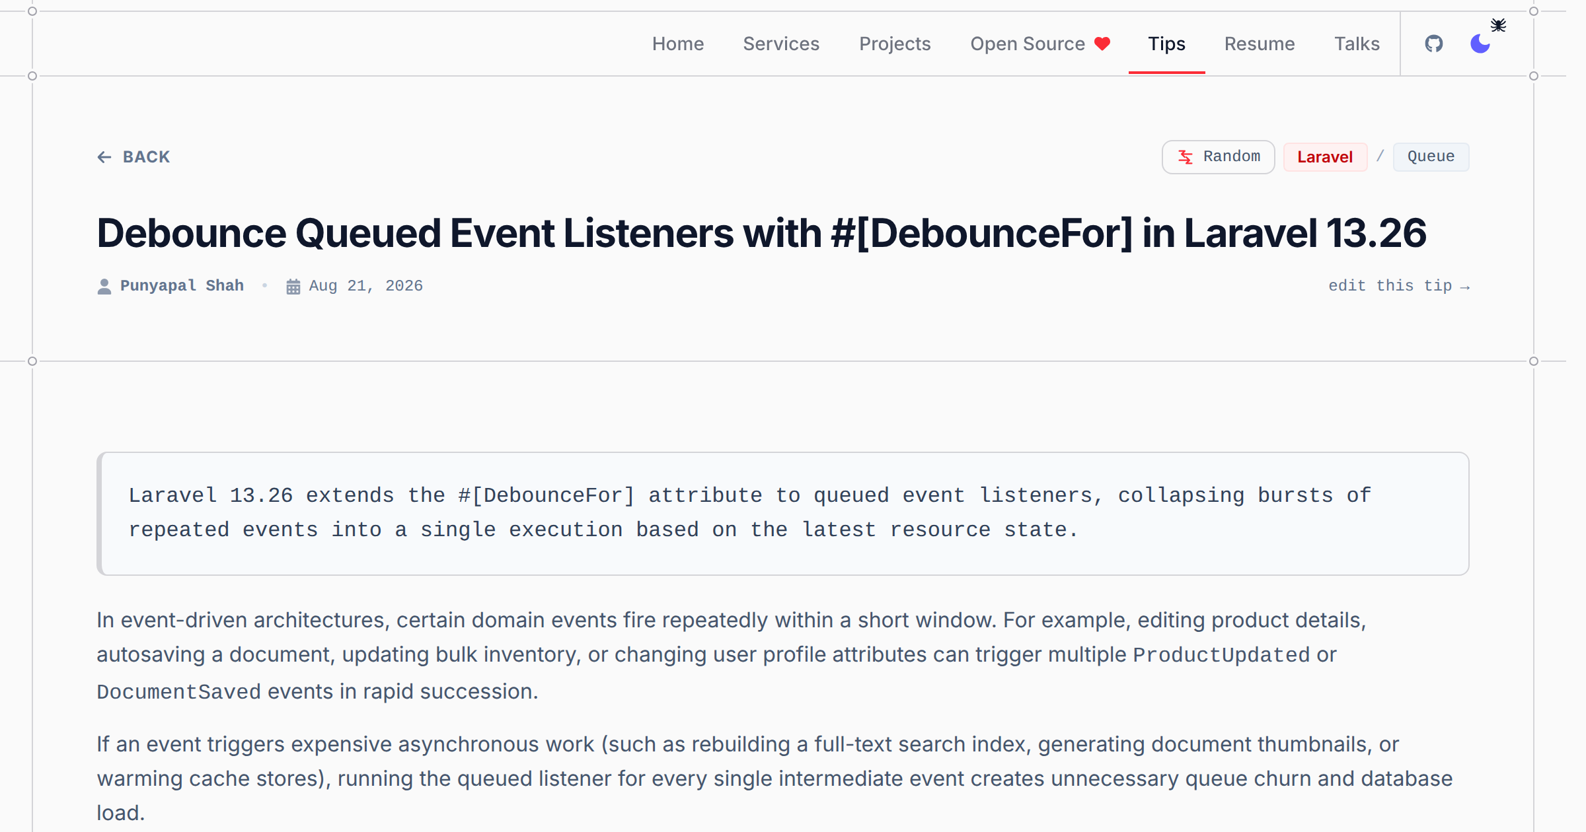This screenshot has height=832, width=1586.
Task: Click the summary quote block text
Action: pyautogui.click(x=749, y=513)
